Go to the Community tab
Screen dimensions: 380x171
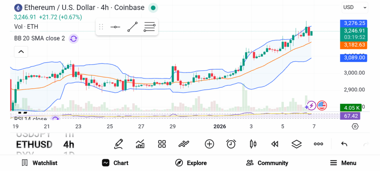coord(267,163)
